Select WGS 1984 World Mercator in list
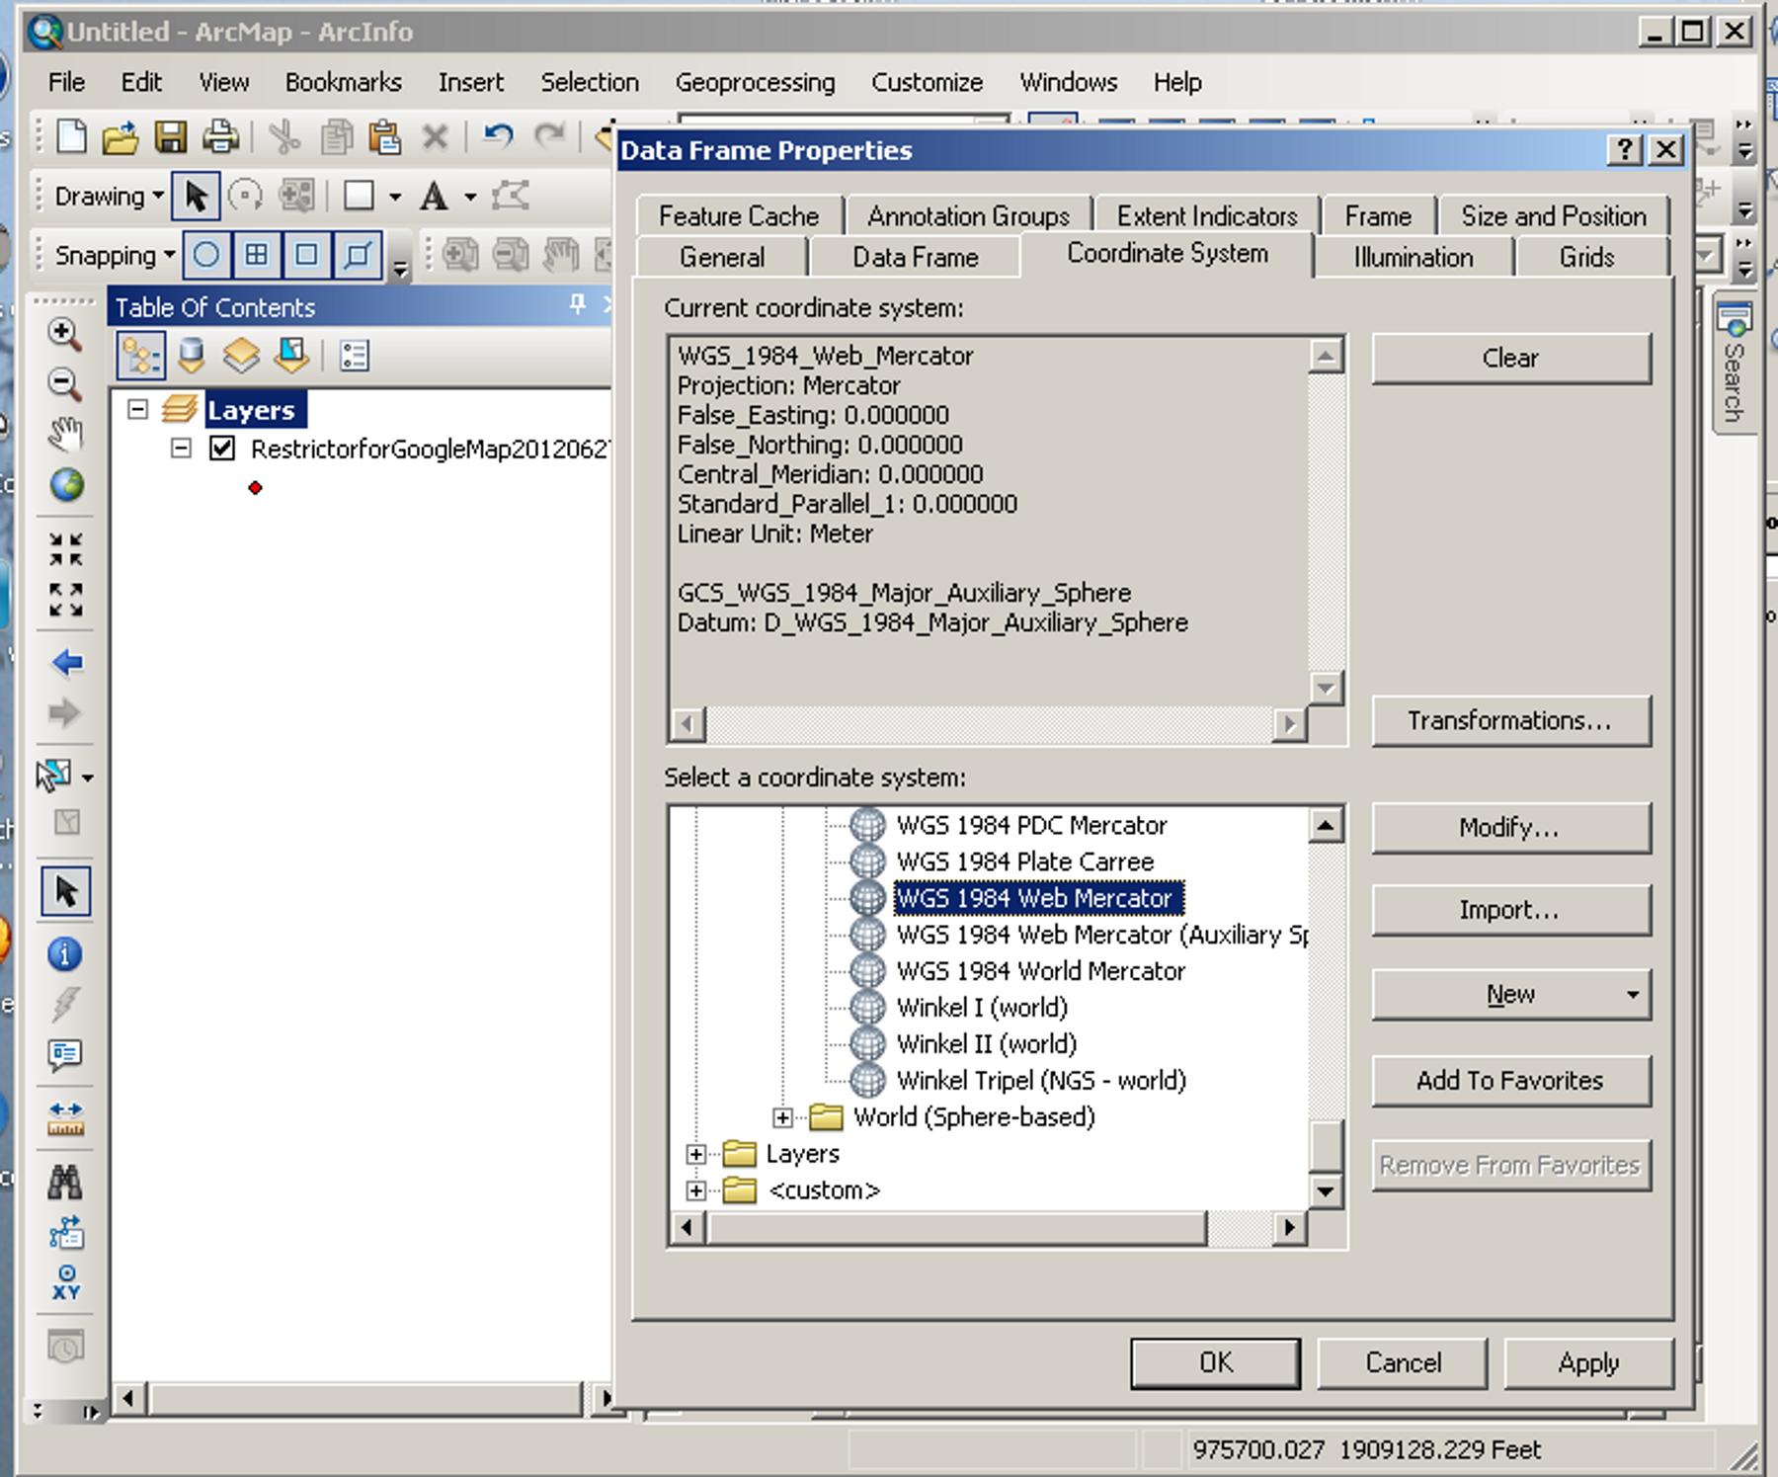Screen dimensions: 1778x1477 pos(1040,971)
